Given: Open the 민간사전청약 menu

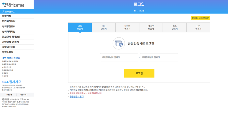Looking at the screenshot, I should (17, 21).
